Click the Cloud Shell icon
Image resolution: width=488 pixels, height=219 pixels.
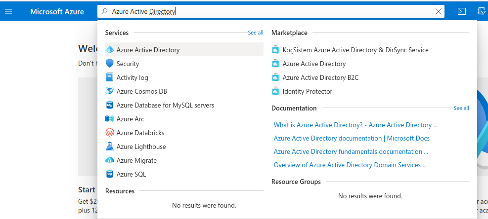[x=462, y=11]
